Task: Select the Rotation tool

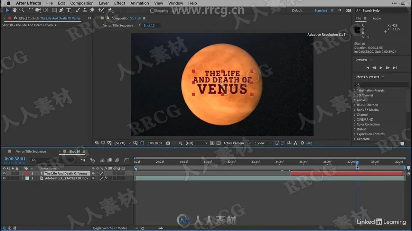Action: tap(31, 11)
